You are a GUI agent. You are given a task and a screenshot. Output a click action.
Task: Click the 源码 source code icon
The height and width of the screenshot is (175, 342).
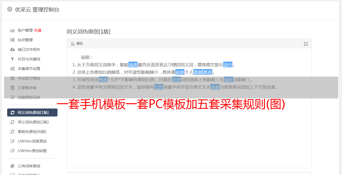(x=73, y=44)
